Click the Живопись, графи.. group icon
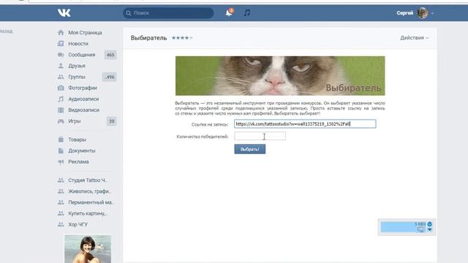The image size is (468, 263). click(x=61, y=191)
